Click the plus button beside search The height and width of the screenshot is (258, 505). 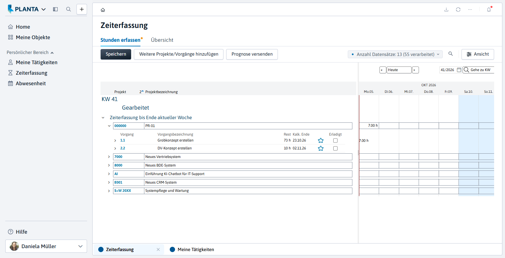[82, 9]
